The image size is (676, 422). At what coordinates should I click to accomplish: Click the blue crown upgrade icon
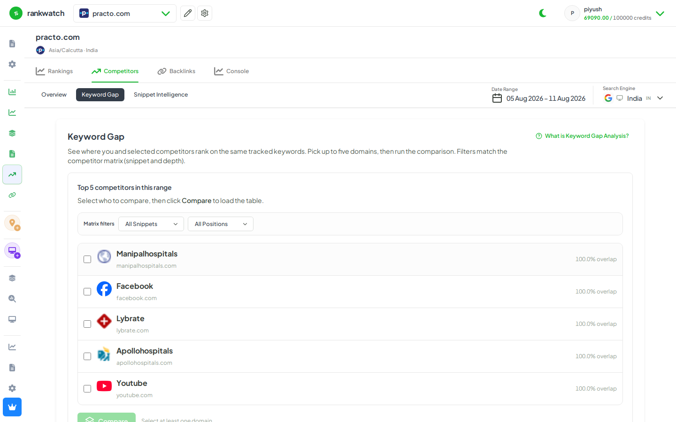point(12,407)
